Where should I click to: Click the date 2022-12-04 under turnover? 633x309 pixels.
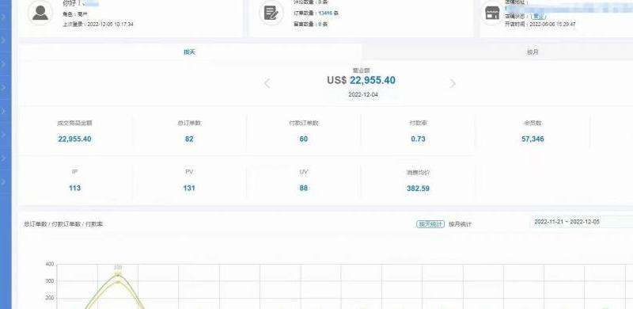(363, 94)
